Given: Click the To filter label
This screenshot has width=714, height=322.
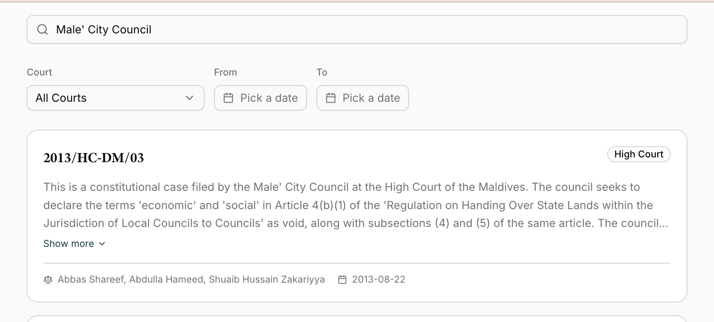Looking at the screenshot, I should [322, 72].
